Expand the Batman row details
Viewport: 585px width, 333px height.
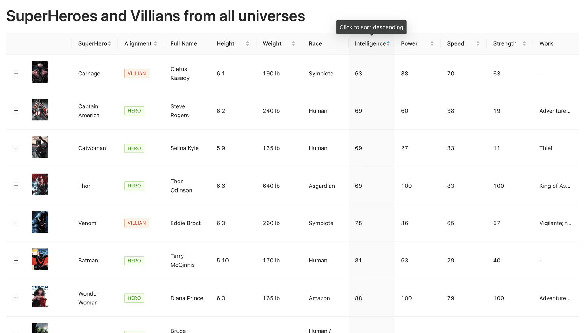point(16,260)
